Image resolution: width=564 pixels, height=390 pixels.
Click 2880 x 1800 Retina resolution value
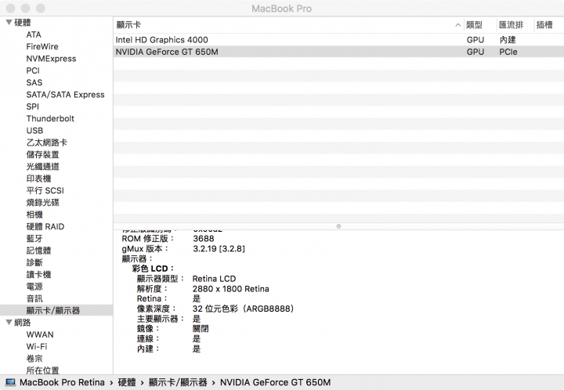click(x=230, y=289)
